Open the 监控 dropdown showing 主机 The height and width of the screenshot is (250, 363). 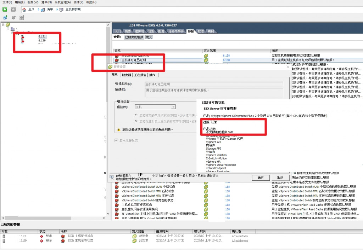173,107
